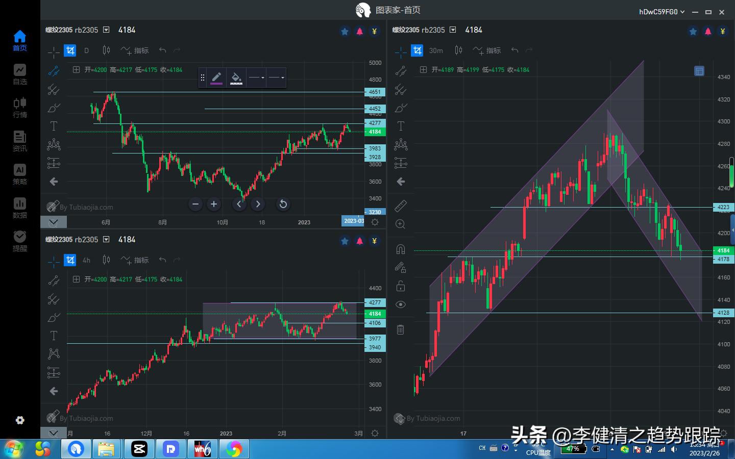Viewport: 735px width, 459px height.
Task: Click the D daily timeframe selector
Action: coord(86,50)
